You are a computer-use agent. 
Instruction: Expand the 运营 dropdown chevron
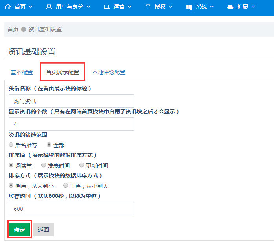click(130, 7)
